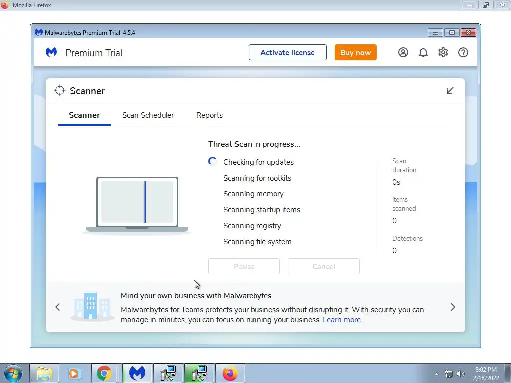This screenshot has width=511, height=383.
Task: Open File Explorer from the taskbar
Action: (x=44, y=373)
